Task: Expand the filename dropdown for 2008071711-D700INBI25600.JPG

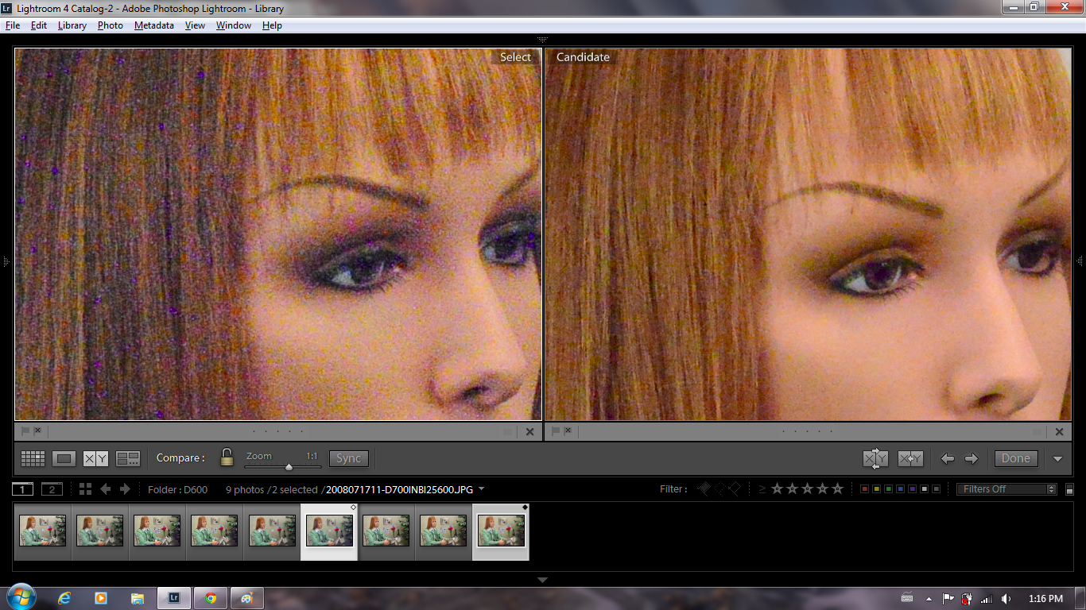Action: (483, 489)
